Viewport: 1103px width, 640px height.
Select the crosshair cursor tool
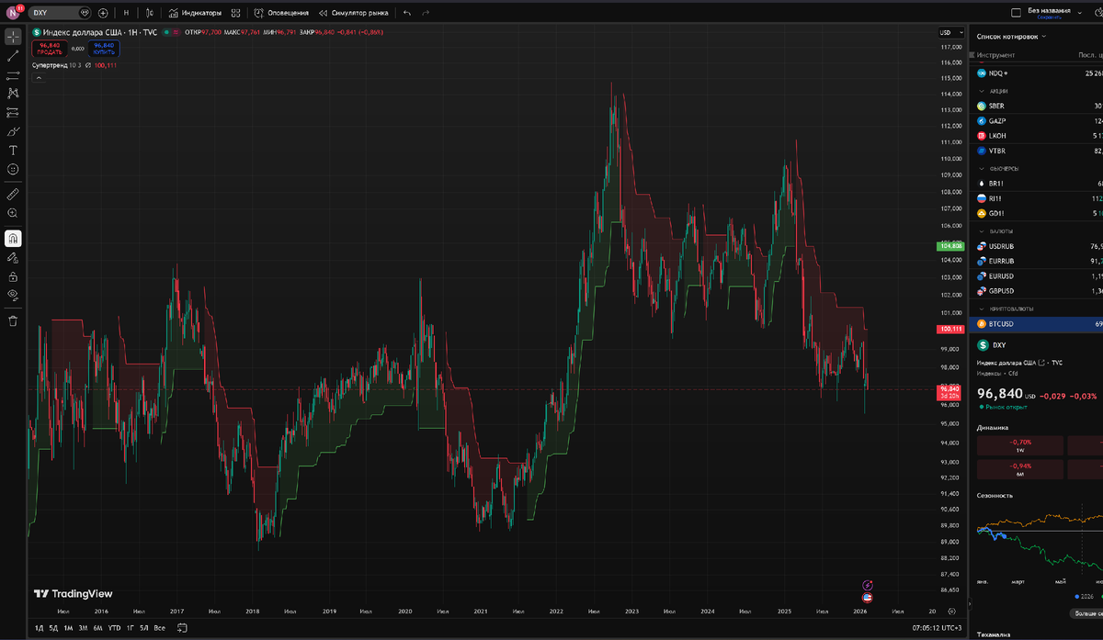click(12, 37)
